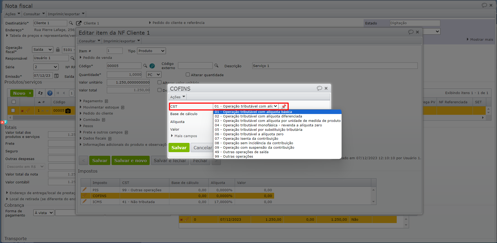The width and height of the screenshot is (497, 243).
Task: Open Imprimir/exportar menu in Nota fiscal window
Action: tap(66, 14)
